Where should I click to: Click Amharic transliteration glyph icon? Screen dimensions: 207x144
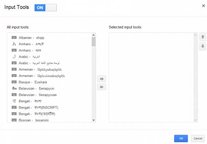tap(14, 44)
